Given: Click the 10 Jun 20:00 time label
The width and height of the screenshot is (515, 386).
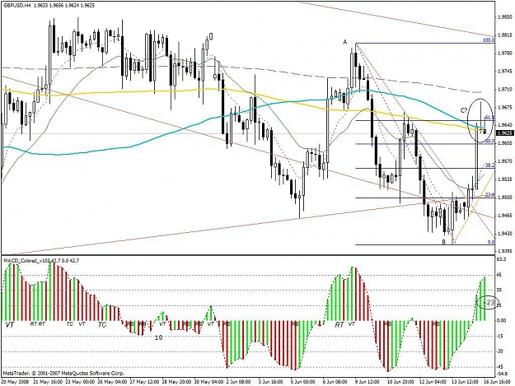Looking at the screenshot, I should coord(400,382).
